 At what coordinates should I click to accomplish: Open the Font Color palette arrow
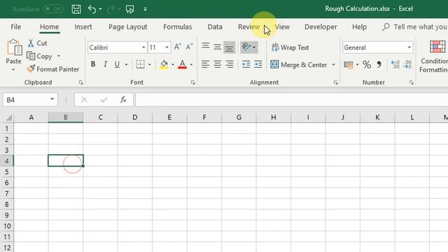[191, 64]
